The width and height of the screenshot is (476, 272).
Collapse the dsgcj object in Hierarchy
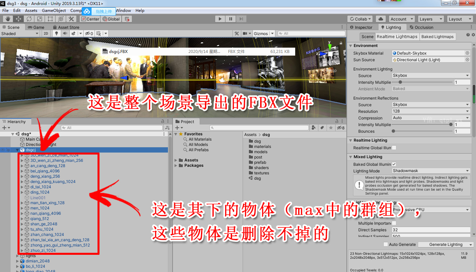point(18,150)
